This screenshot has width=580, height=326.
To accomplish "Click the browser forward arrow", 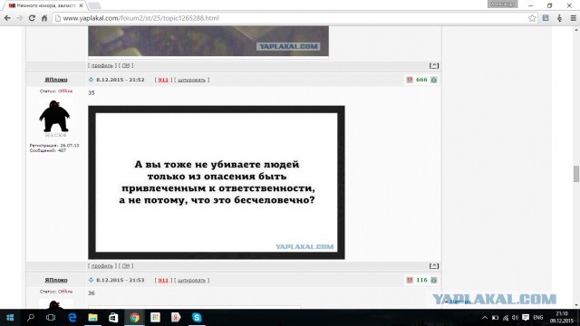I will (20, 18).
